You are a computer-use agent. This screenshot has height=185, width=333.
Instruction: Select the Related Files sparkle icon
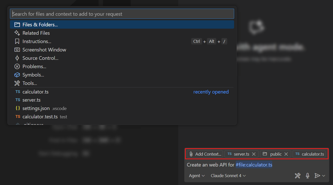tap(17, 33)
